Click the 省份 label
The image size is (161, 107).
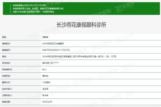(4, 37)
